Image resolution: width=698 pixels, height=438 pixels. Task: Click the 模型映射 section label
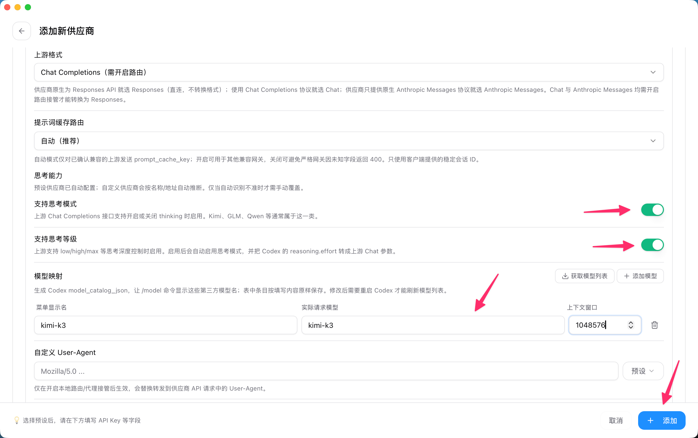(x=49, y=276)
